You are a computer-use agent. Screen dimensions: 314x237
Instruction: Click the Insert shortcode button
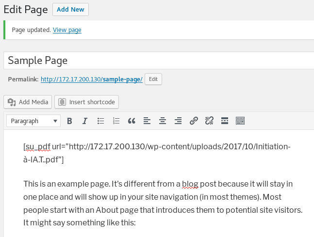[x=86, y=102]
